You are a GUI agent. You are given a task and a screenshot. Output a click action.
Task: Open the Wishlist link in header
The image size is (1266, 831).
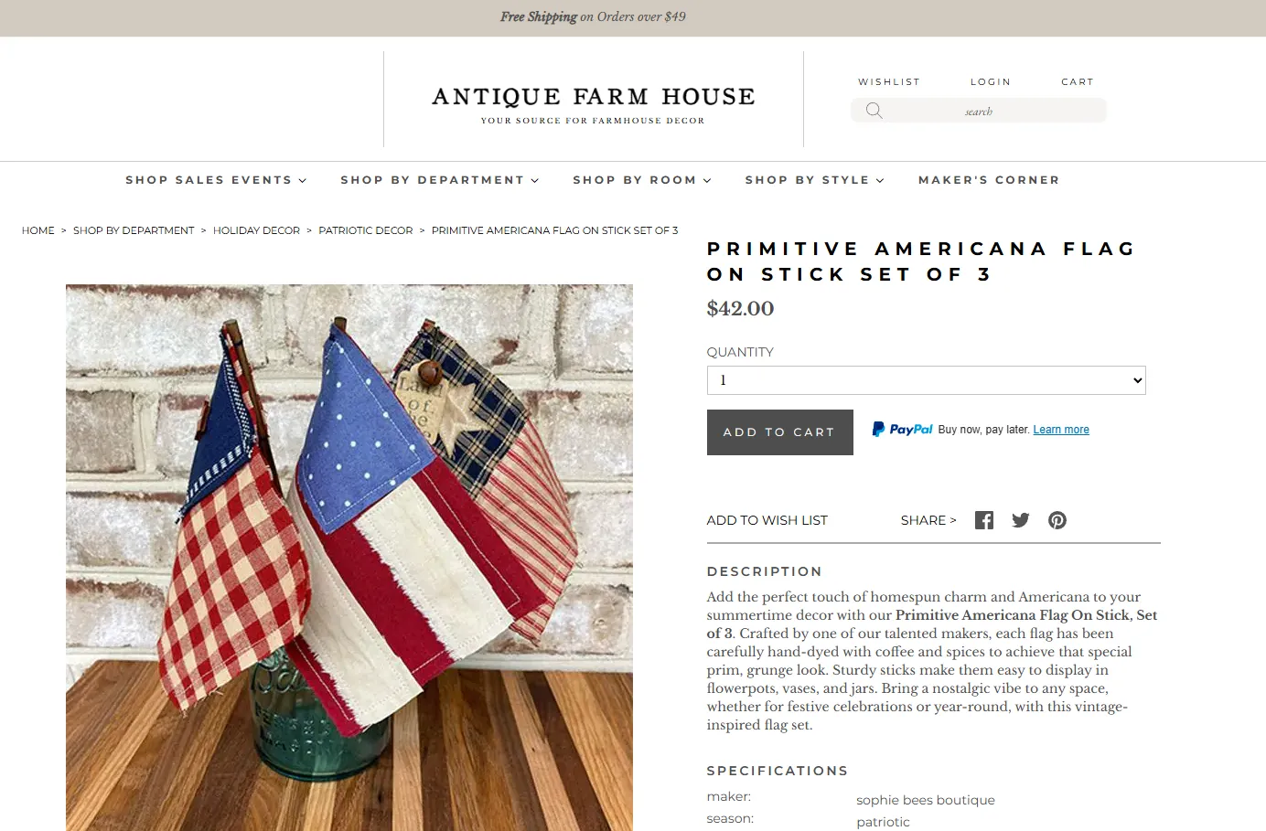(889, 81)
